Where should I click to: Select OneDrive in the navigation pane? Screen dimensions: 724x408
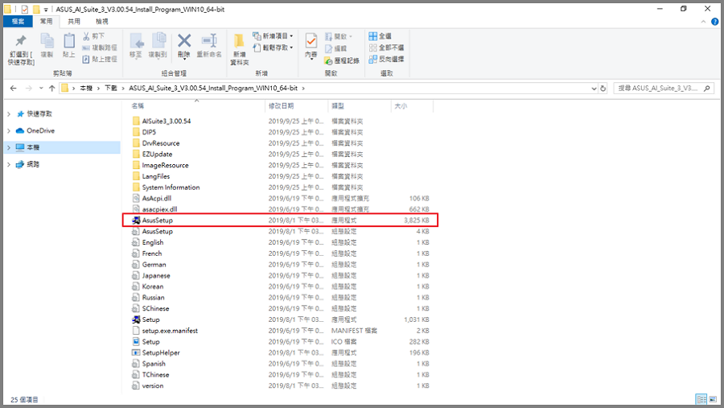pos(41,130)
